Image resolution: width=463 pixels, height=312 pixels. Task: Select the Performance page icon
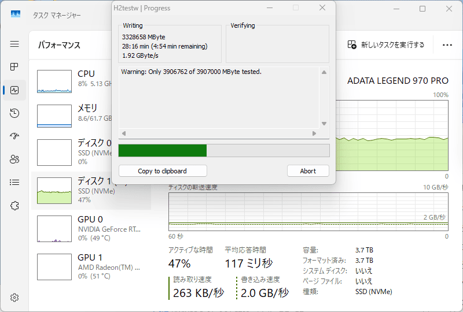tap(14, 90)
